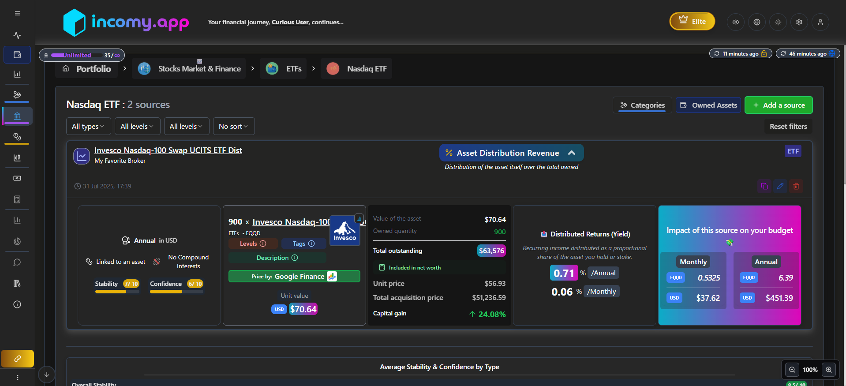This screenshot has height=386, width=846.
Task: Click the 11 minutes ago sync badge
Action: pyautogui.click(x=741, y=53)
